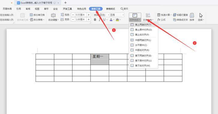The height and width of the screenshot is (114, 218).
Task: Expand the 五号 font size dropdown
Action: pyautogui.click(x=123, y=15)
